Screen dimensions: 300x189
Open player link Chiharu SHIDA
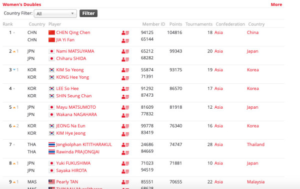click(x=71, y=59)
